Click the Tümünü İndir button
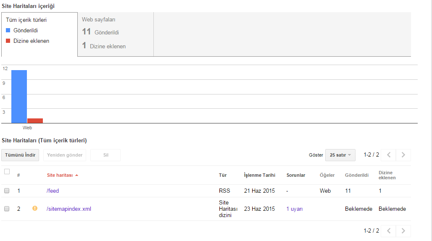Viewport: 432px width, 241px height. (20, 155)
